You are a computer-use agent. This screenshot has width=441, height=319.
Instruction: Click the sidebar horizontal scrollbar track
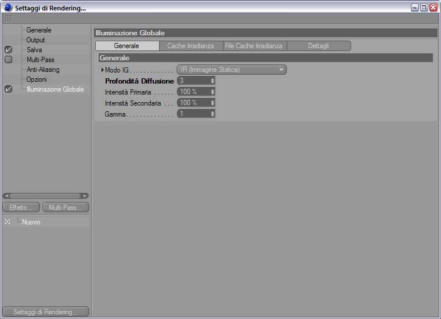46,195
